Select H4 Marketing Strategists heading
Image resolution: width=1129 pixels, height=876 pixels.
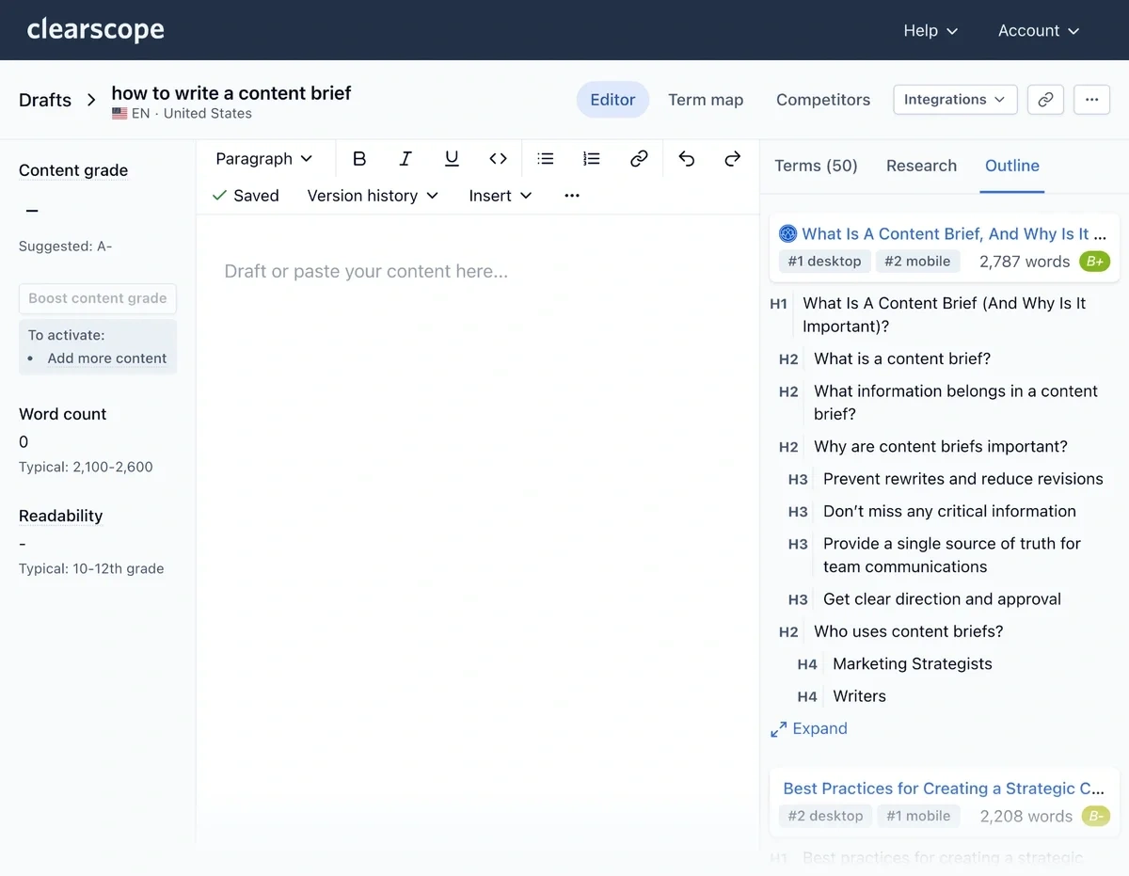[x=913, y=663]
